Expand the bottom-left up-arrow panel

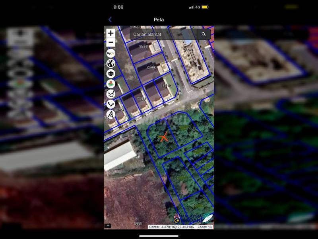tap(108, 226)
